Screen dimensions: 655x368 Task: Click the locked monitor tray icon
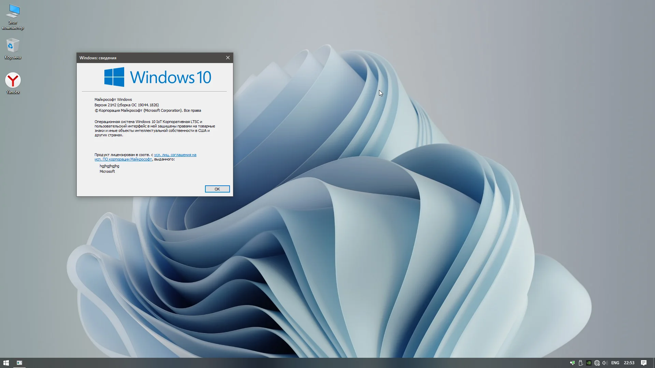point(572,363)
